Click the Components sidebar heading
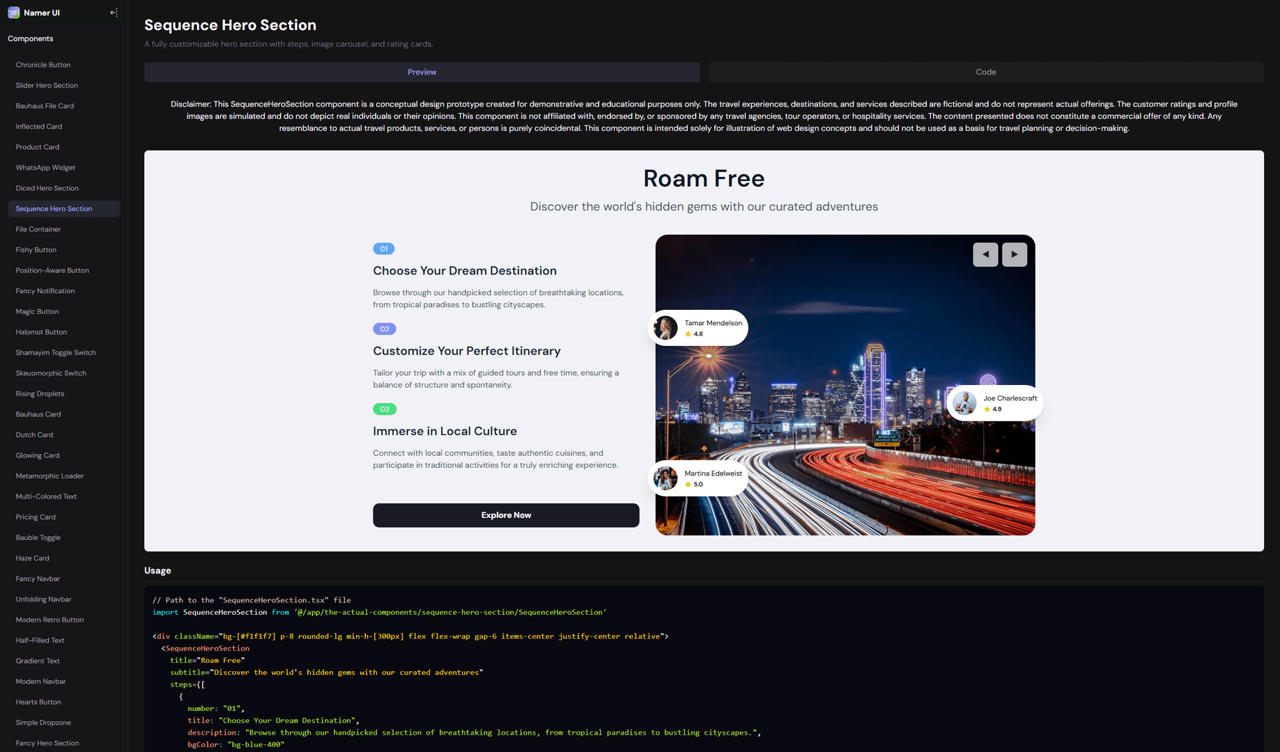 click(x=31, y=39)
